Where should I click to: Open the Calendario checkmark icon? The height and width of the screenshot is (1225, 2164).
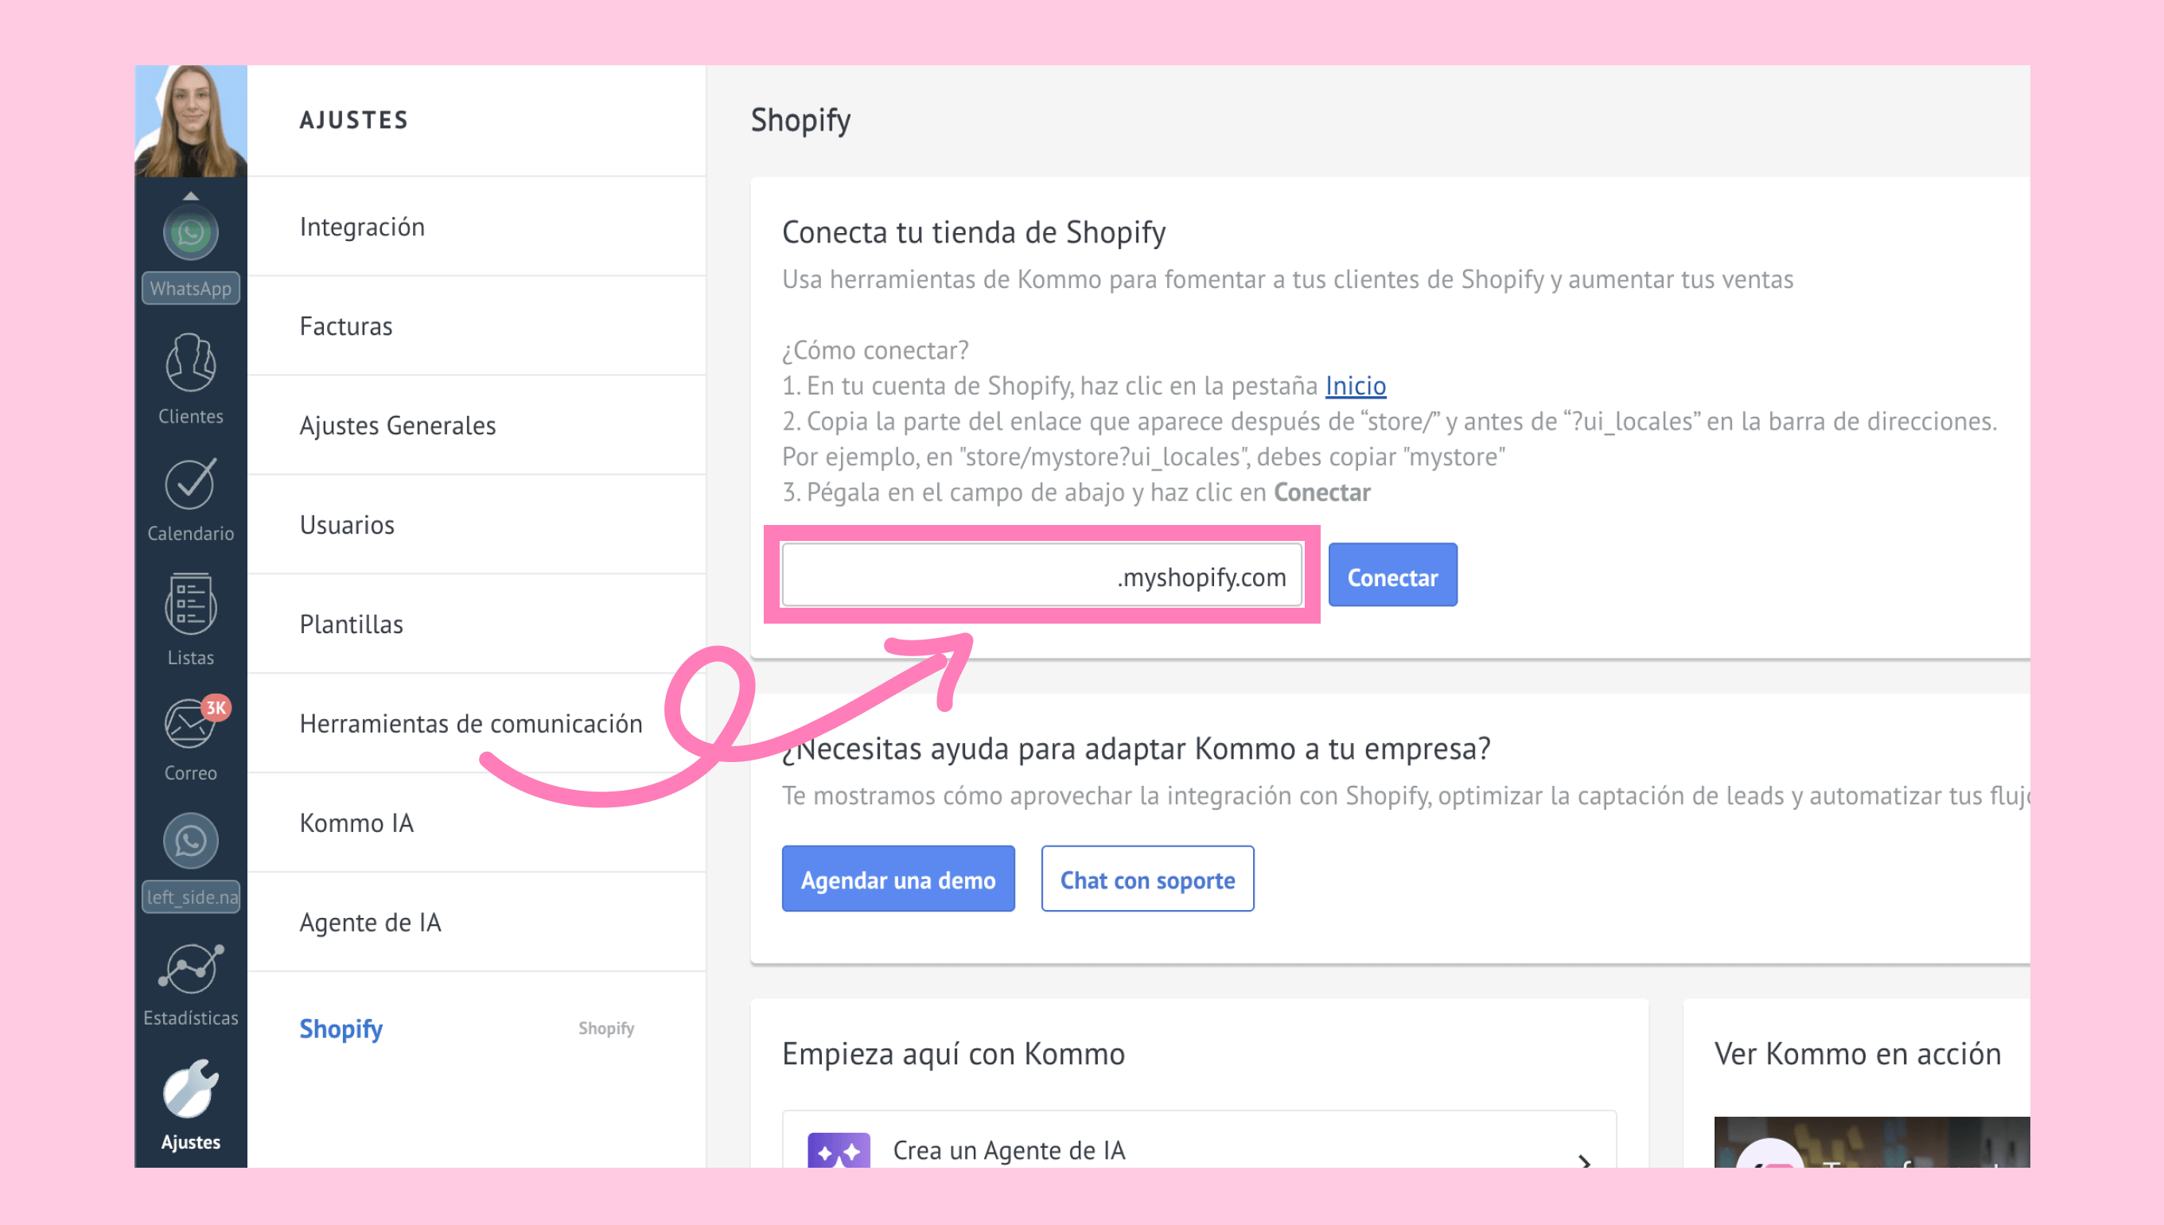point(190,484)
